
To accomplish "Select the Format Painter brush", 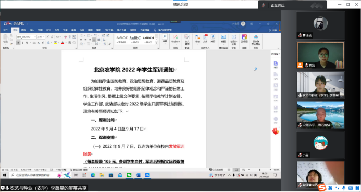I will pos(11,44).
